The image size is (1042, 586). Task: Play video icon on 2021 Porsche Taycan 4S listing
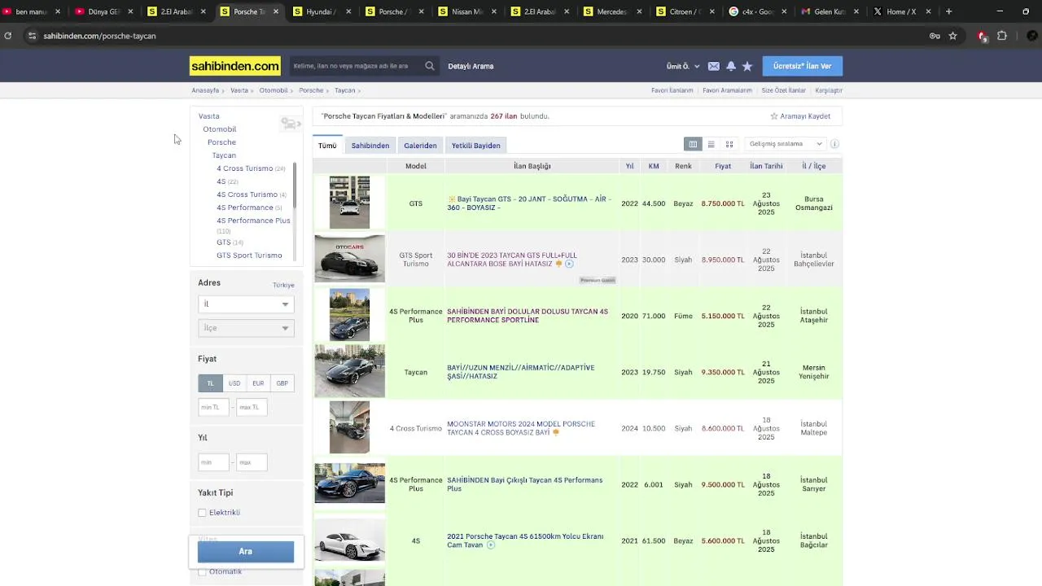point(491,545)
